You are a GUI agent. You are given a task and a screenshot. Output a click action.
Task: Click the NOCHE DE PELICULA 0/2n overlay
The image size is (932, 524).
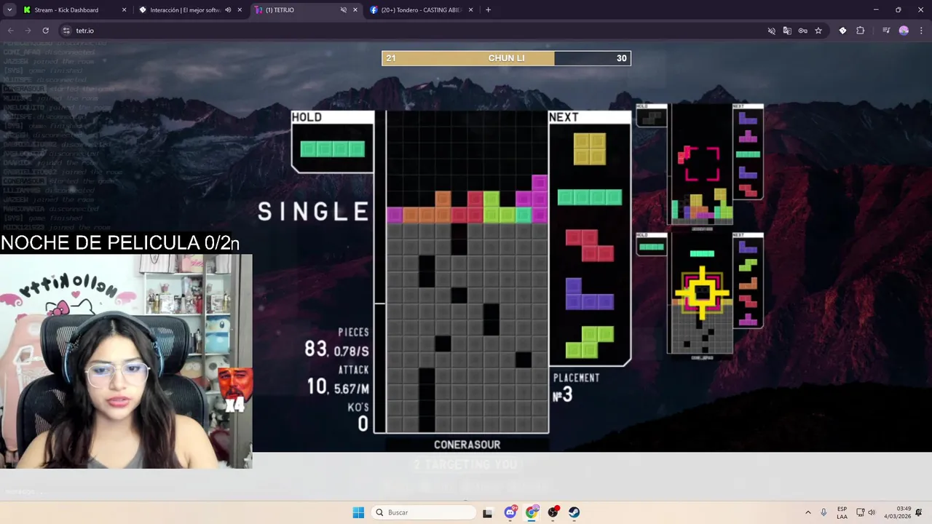(x=120, y=243)
